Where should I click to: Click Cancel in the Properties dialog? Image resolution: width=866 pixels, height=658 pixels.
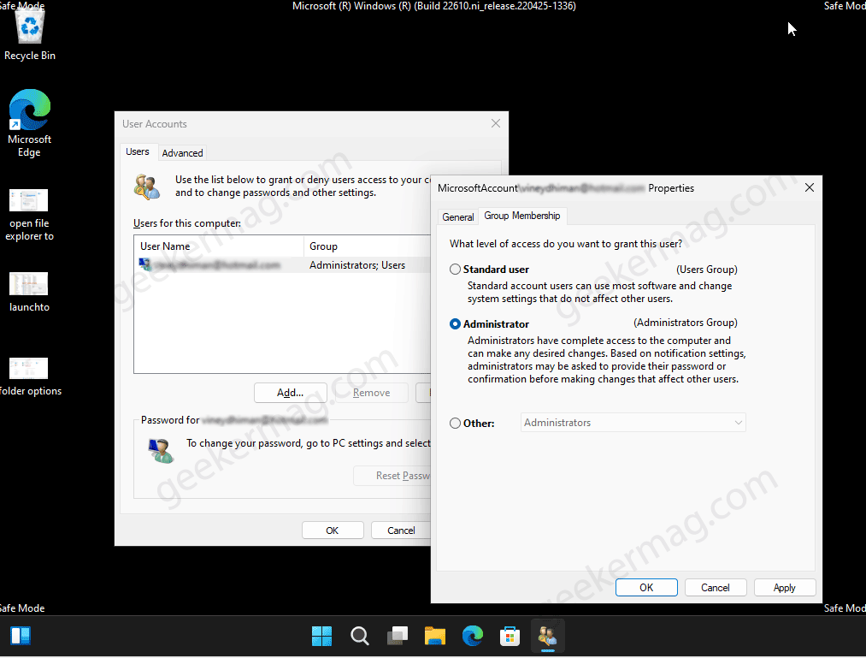click(716, 587)
